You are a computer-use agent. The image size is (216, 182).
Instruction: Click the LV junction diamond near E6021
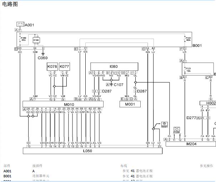153,129
